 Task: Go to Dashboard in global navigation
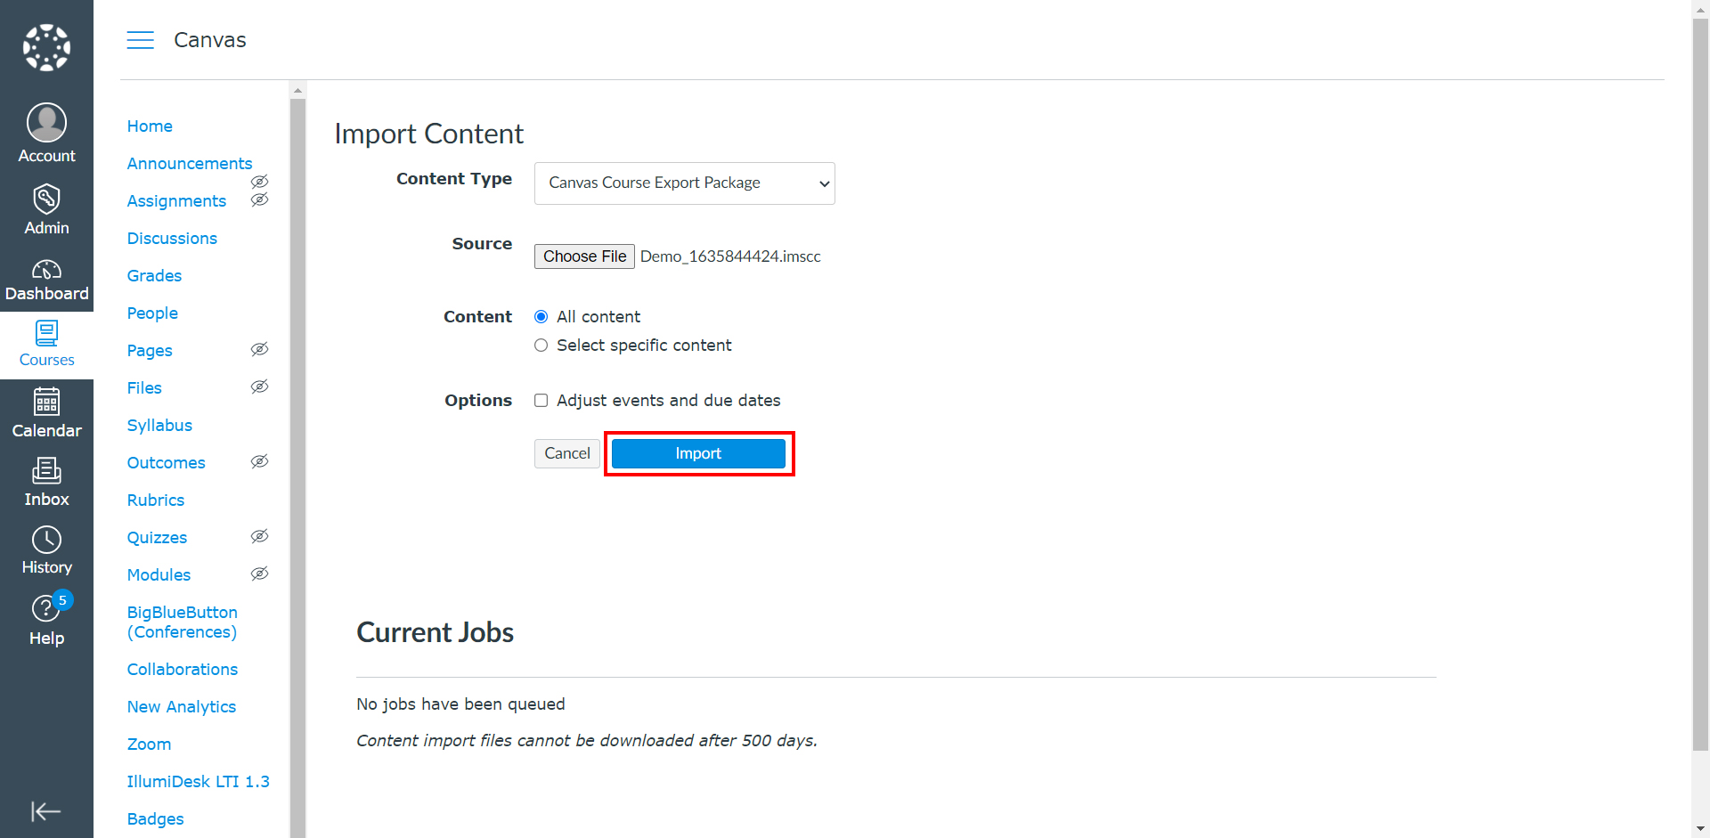(46, 280)
